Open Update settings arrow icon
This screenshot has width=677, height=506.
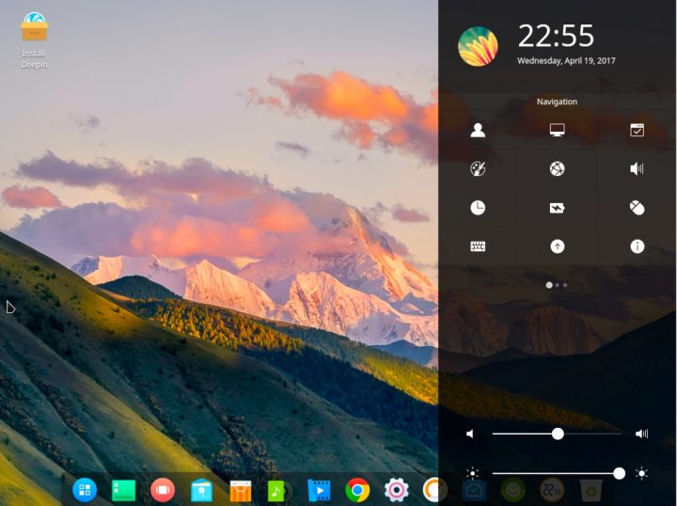pyautogui.click(x=557, y=246)
